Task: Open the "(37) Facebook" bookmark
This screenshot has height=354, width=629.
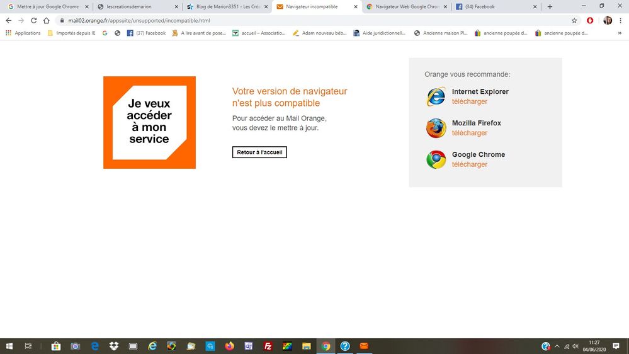Action: point(146,33)
